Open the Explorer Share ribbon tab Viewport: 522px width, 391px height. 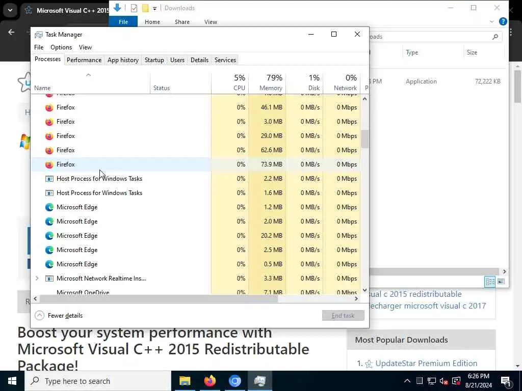(182, 22)
